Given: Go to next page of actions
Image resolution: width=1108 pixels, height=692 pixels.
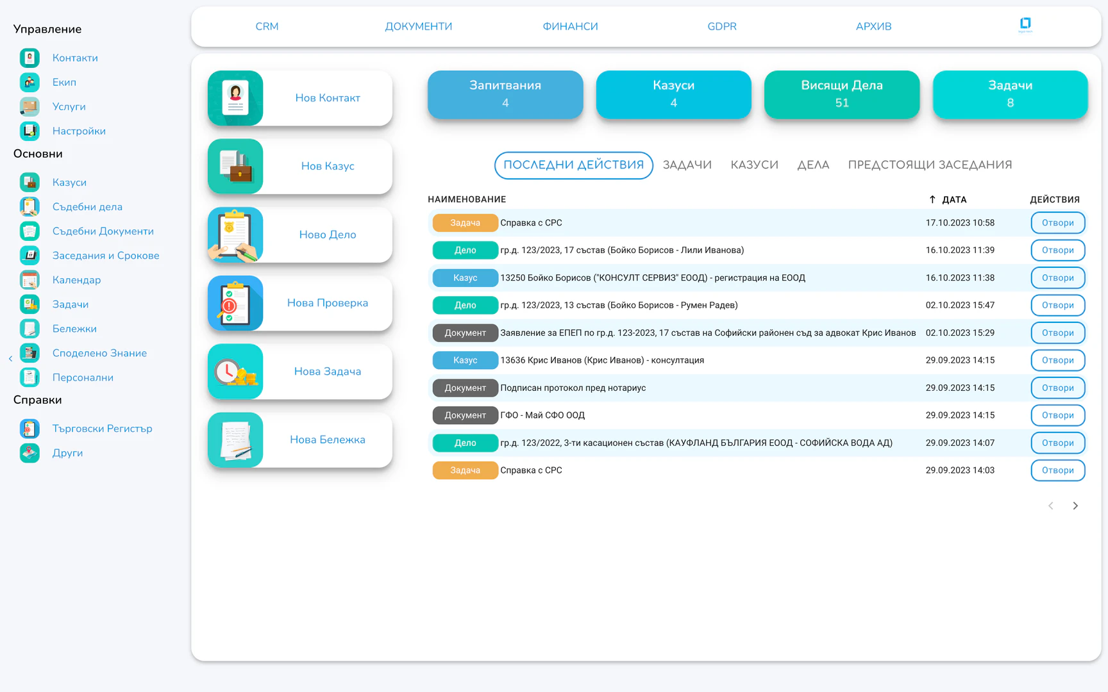Looking at the screenshot, I should point(1075,506).
